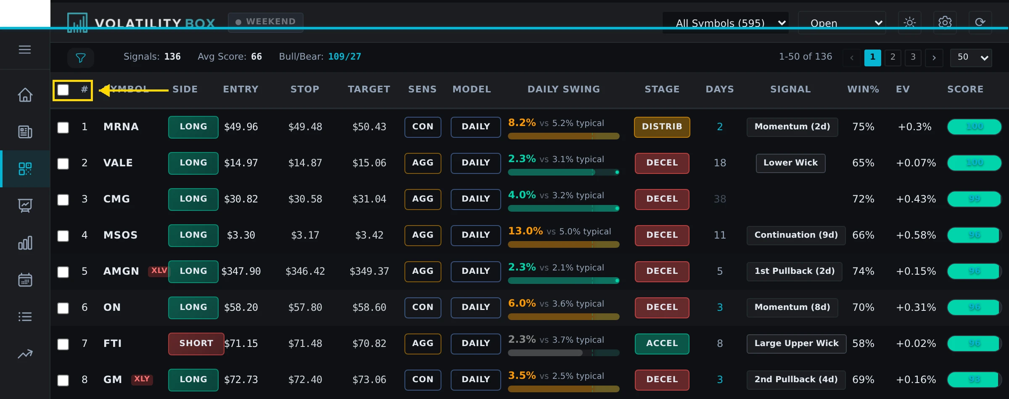Image resolution: width=1009 pixels, height=399 pixels.
Task: Open the All Symbols (595) dropdown
Action: 726,23
